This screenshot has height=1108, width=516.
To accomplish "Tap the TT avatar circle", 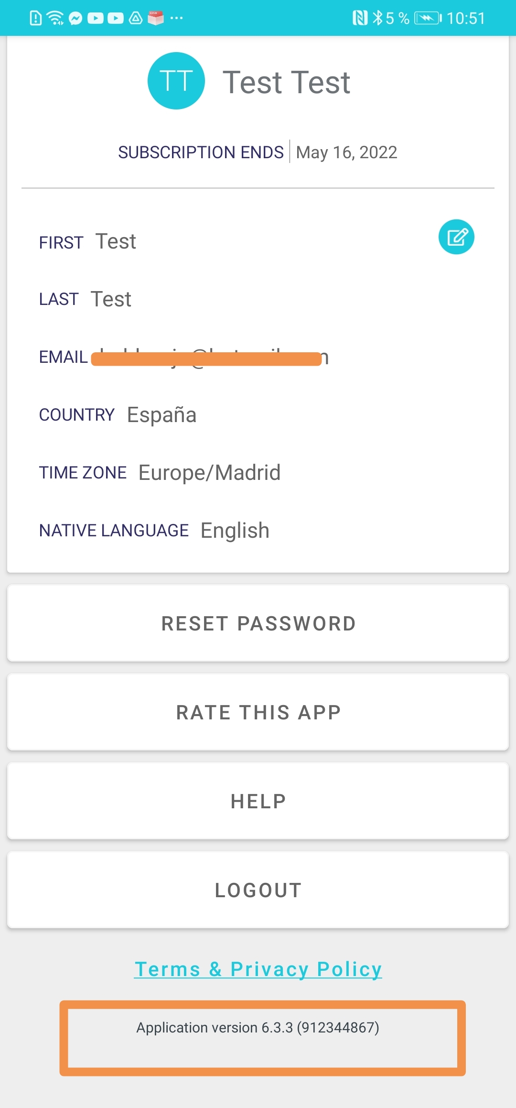I will coord(176,81).
